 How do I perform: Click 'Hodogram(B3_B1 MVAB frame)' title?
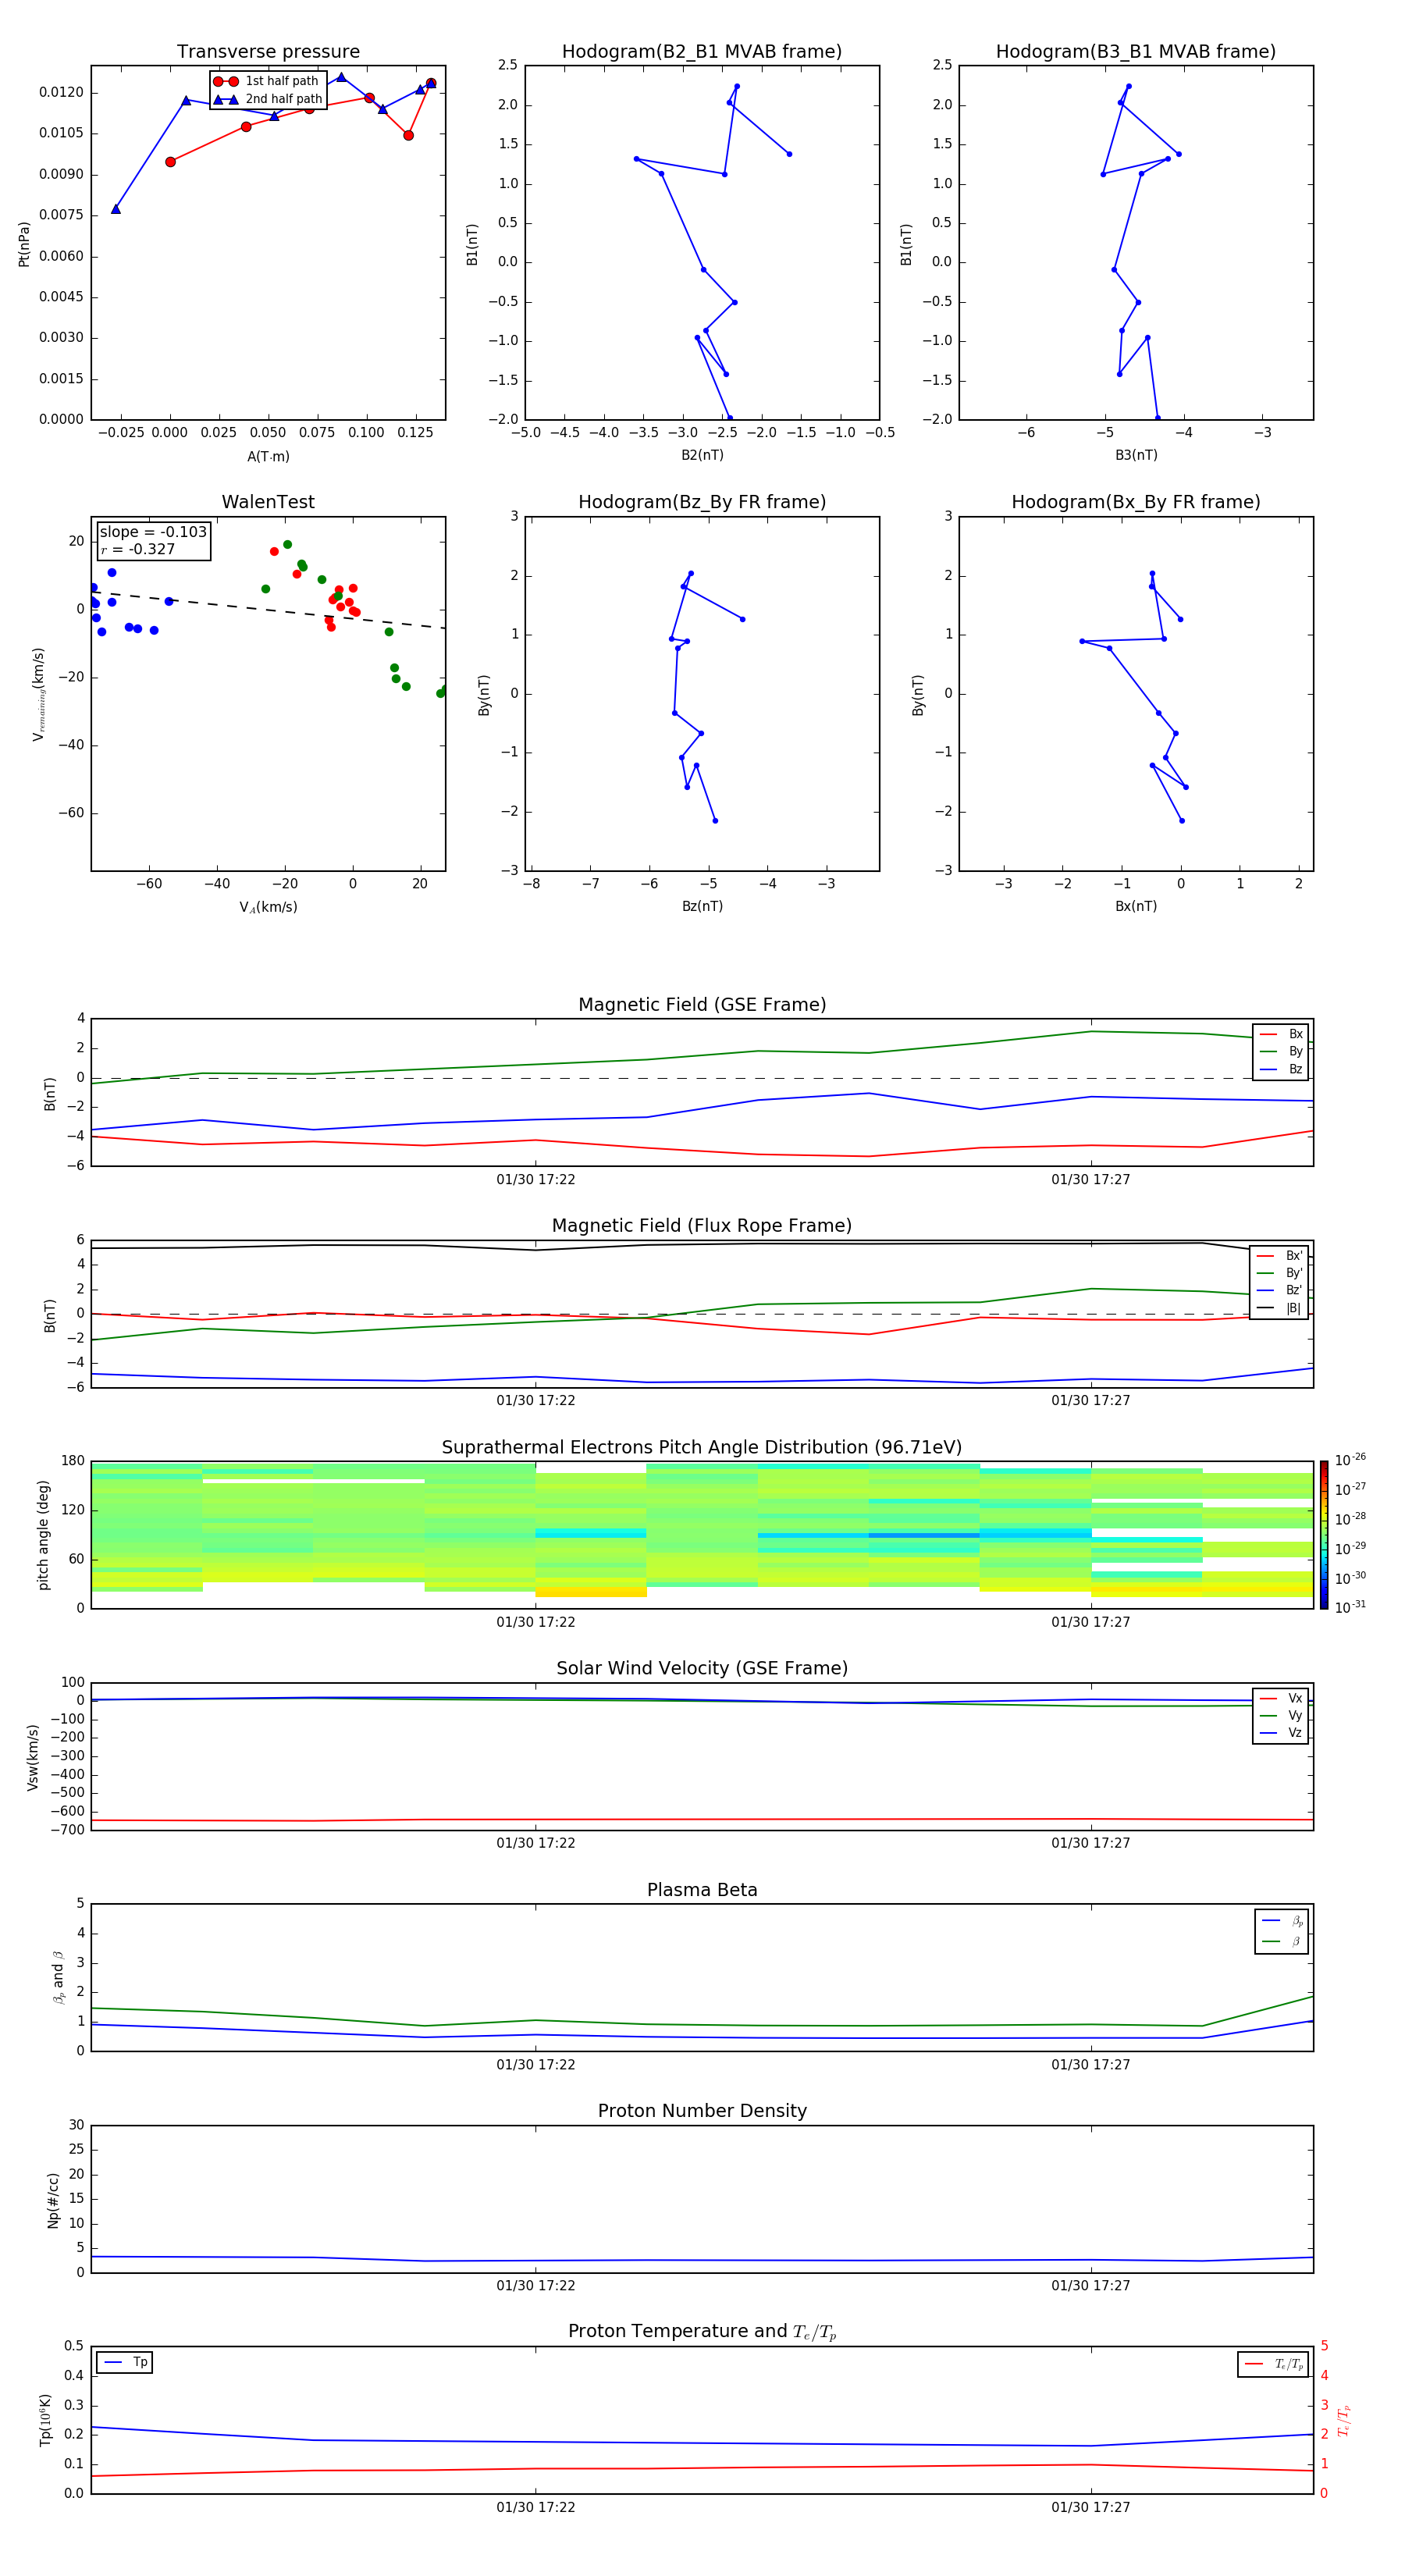tap(1136, 52)
